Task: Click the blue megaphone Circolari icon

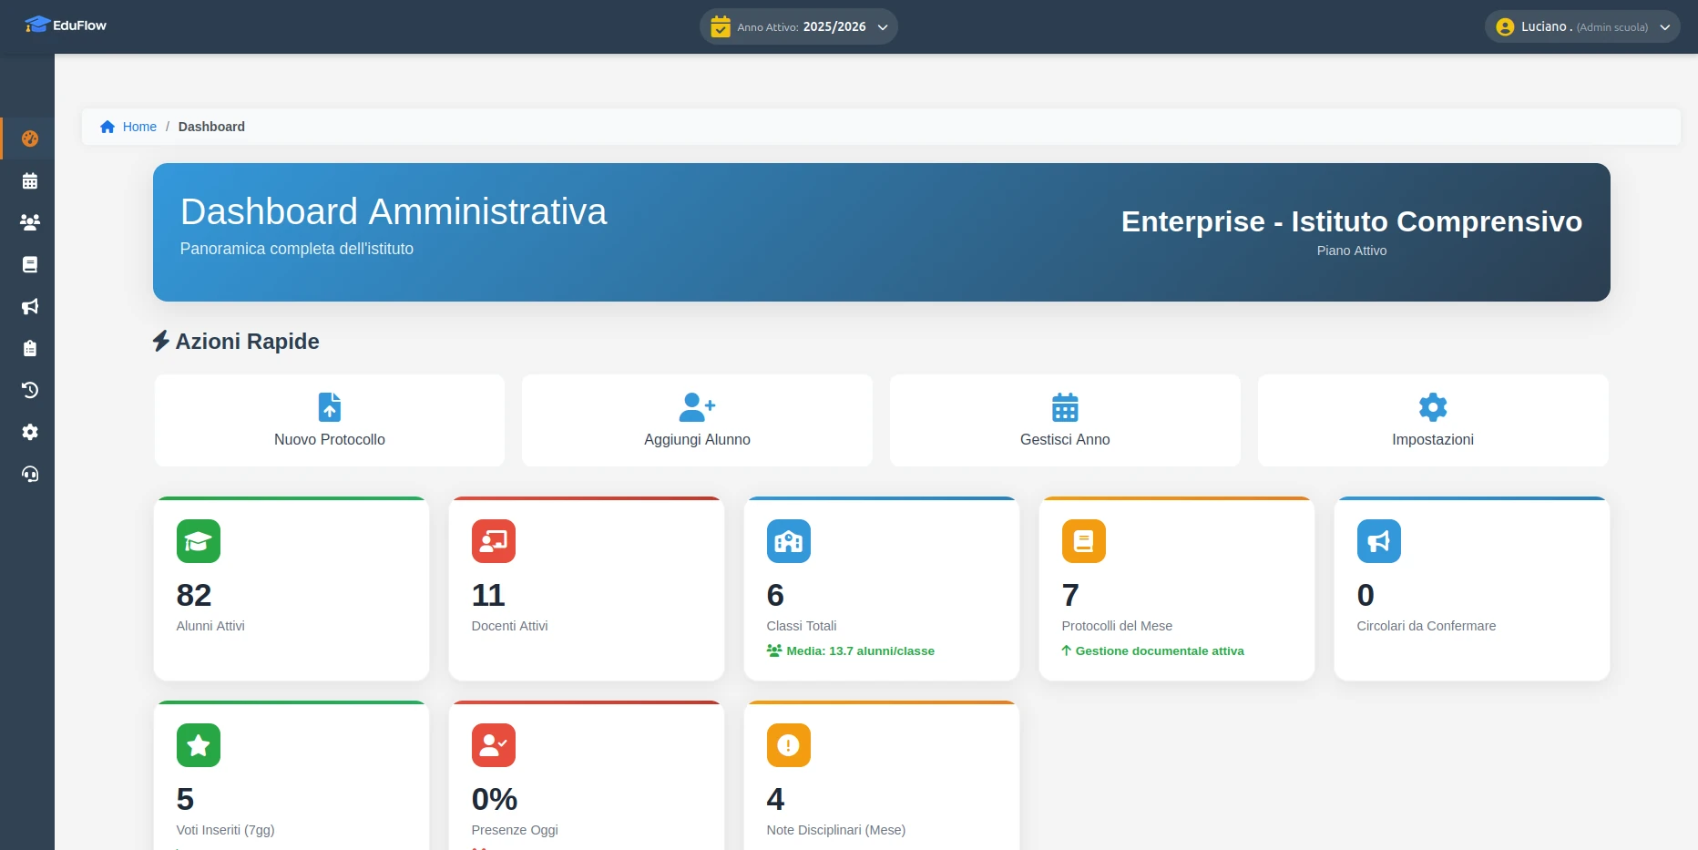Action: pyautogui.click(x=1379, y=541)
